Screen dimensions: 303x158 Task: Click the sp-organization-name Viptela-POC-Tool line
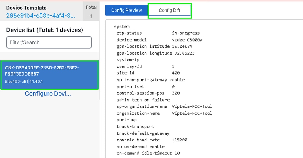click(x=164, y=106)
